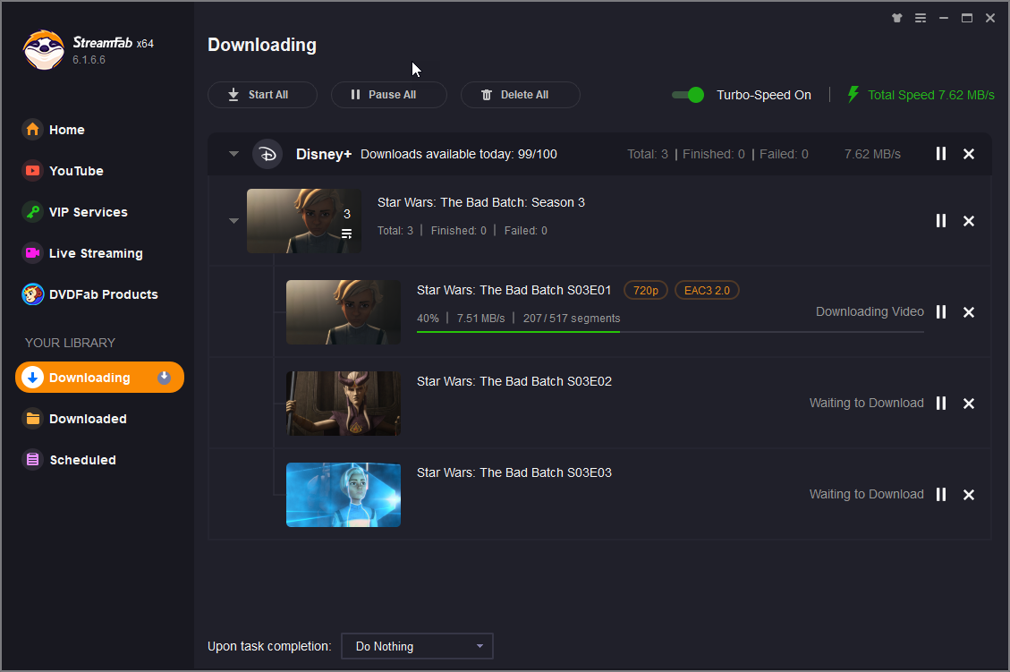
Task: Click the S03E03 episode thumbnail
Action: (344, 494)
